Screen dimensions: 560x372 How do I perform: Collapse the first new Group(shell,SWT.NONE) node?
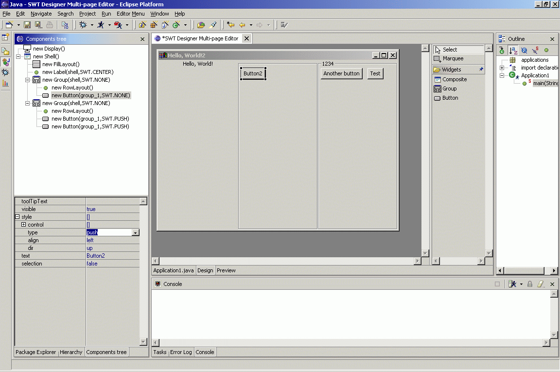pyautogui.click(x=28, y=80)
